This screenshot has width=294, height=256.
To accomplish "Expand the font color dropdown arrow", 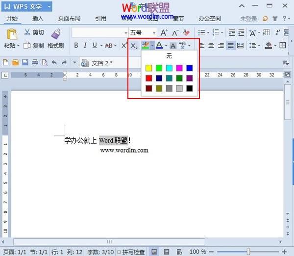I will coord(166,46).
